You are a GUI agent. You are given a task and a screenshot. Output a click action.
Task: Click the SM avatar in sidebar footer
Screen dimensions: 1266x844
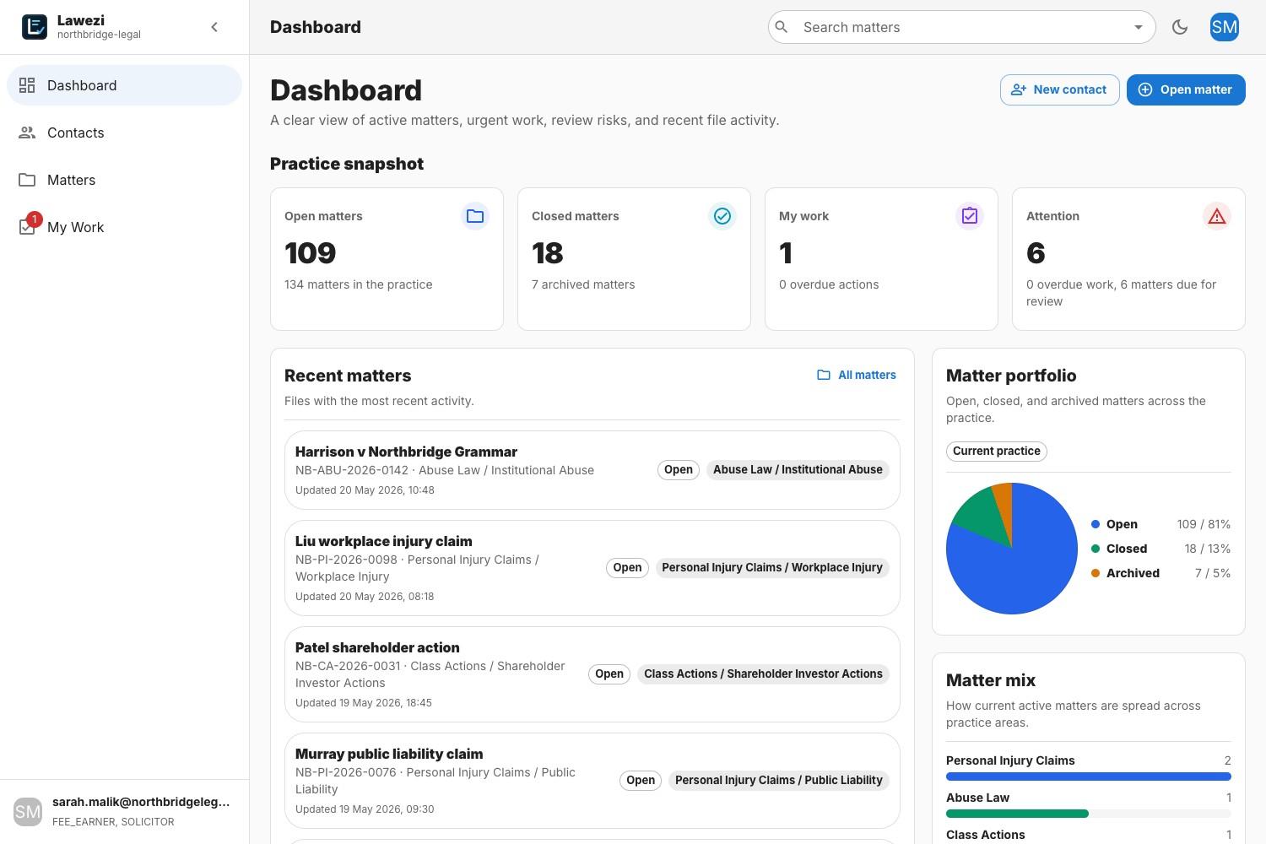click(28, 812)
